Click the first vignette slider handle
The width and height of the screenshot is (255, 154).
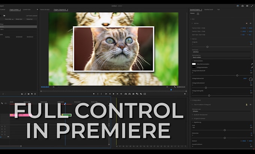225,130
